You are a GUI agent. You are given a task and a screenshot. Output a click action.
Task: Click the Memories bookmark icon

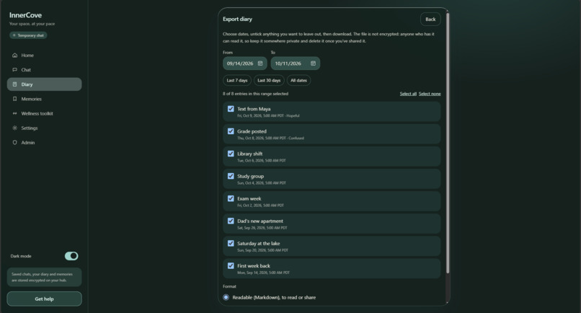click(x=15, y=99)
